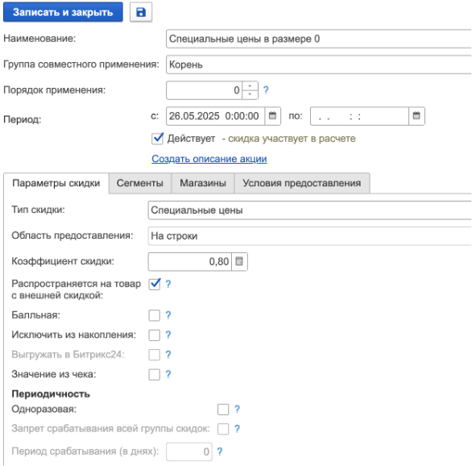This screenshot has width=472, height=466.
Task: Switch to the Сегменты tab
Action: point(140,183)
